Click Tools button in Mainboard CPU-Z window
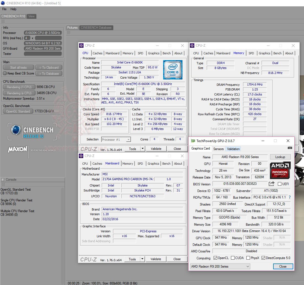Image resolution: width=304 pixels, height=285 pixels. pyautogui.click(x=132, y=259)
